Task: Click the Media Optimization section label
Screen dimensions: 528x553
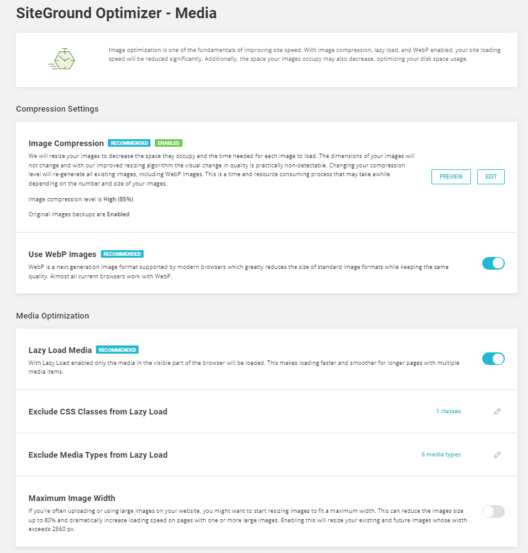Action: (x=52, y=315)
